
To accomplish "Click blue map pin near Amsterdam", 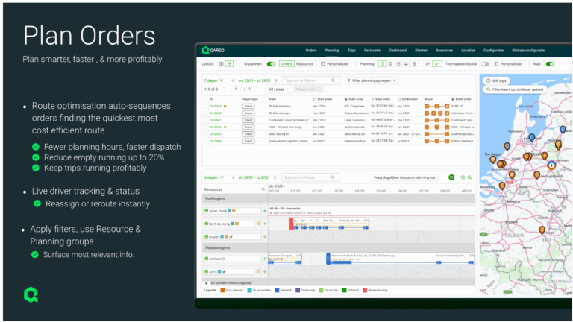I will pyautogui.click(x=532, y=138).
